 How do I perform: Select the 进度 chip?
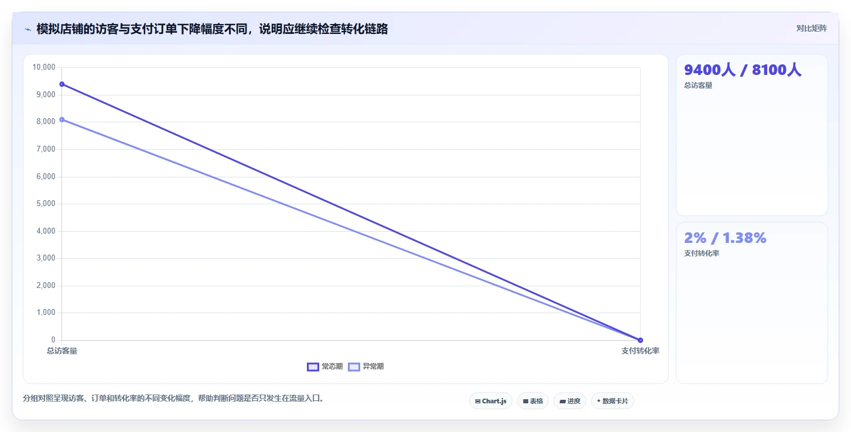coord(570,401)
